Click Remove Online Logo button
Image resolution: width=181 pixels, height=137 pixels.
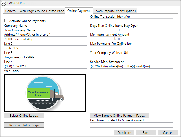coord(24,125)
